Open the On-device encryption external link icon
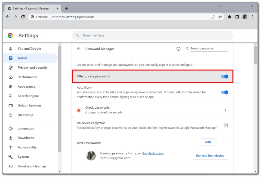 (x=226, y=126)
